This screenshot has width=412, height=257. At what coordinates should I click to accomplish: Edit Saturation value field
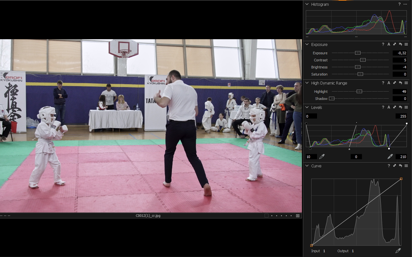pyautogui.click(x=400, y=74)
